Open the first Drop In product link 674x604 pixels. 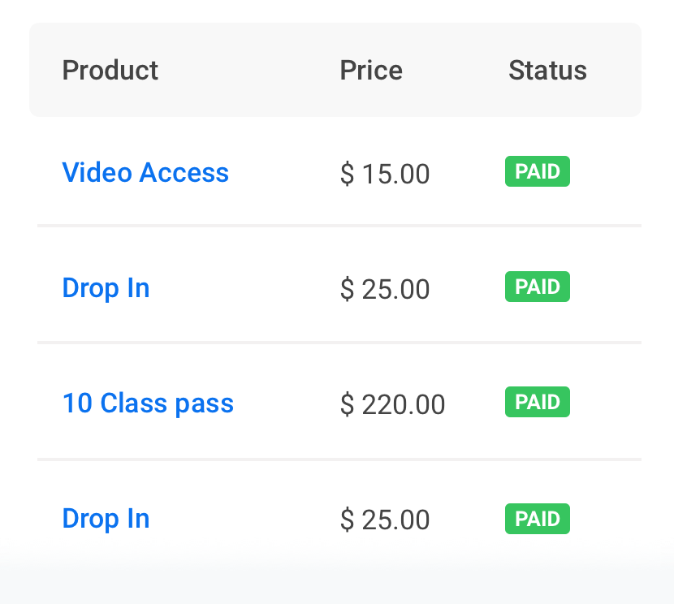[106, 288]
